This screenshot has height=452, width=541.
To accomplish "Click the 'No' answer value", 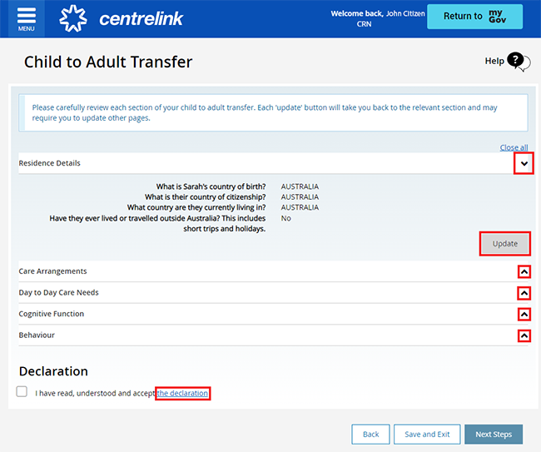I will 285,218.
